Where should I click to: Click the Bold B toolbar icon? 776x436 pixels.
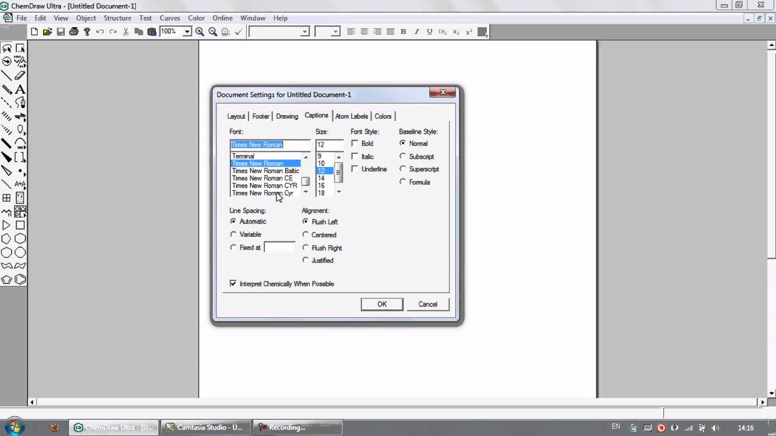(x=403, y=31)
